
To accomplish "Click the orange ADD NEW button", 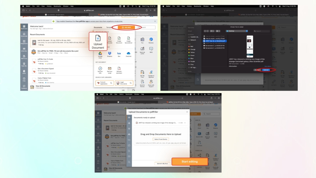I will point(126,27).
